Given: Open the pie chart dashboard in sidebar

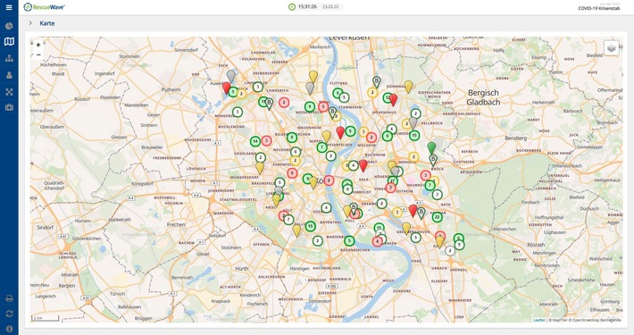Looking at the screenshot, I should click(x=9, y=26).
